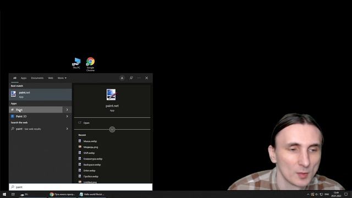Open the Action Center notifications icon
Image resolution: width=352 pixels, height=198 pixels.
coord(346,194)
